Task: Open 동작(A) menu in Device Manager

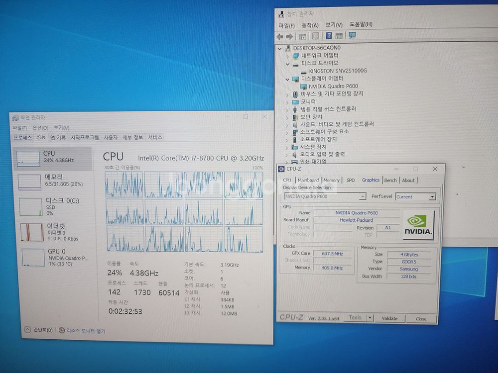Action: click(310, 25)
